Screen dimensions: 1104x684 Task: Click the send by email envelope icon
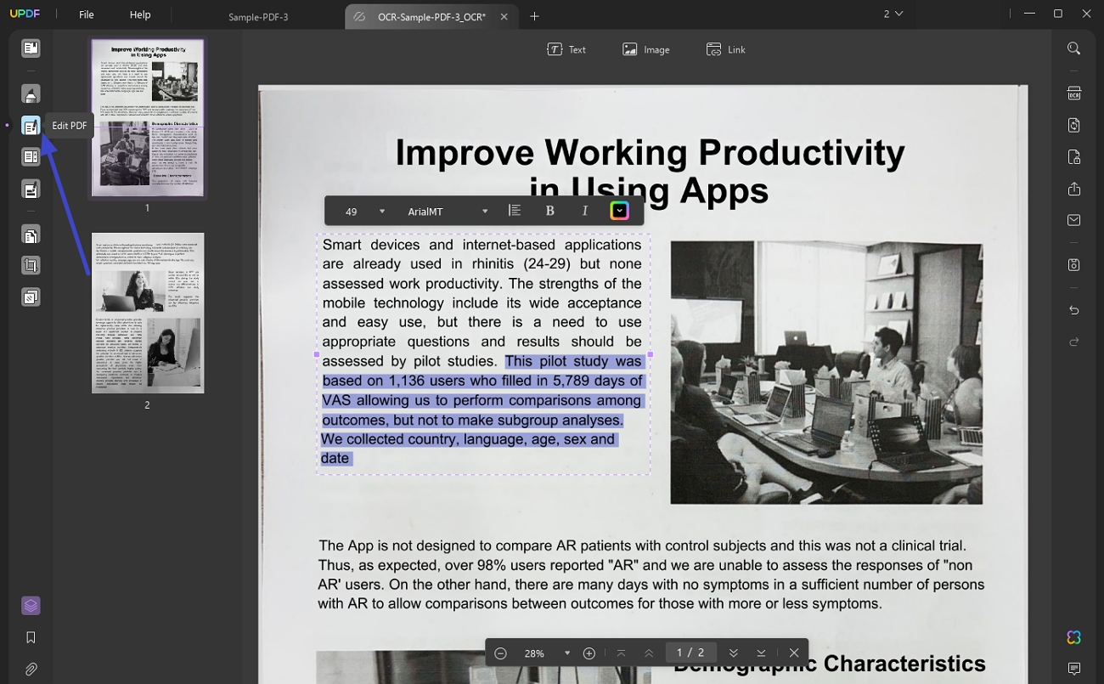tap(1074, 220)
